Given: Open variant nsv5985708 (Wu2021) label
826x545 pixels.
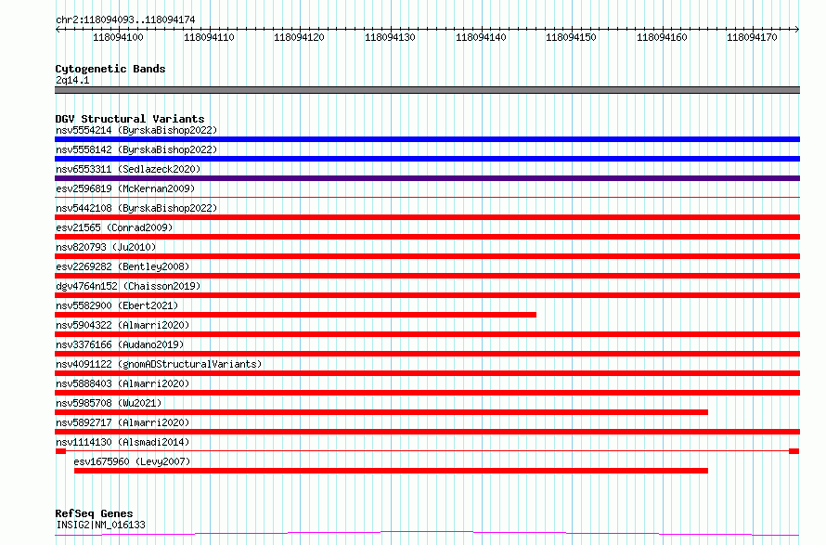Looking at the screenshot, I should [x=109, y=403].
